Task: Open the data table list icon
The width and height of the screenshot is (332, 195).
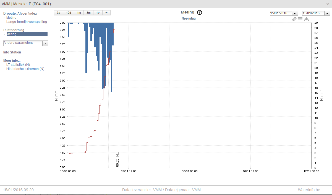Action: click(300, 19)
